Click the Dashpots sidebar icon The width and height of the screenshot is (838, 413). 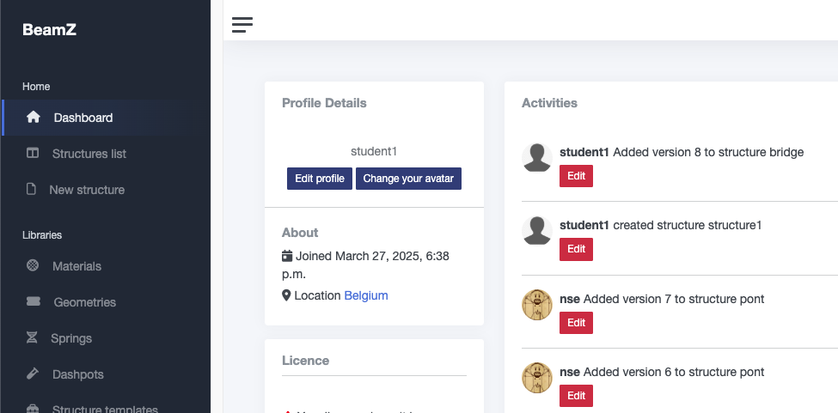[x=33, y=374]
